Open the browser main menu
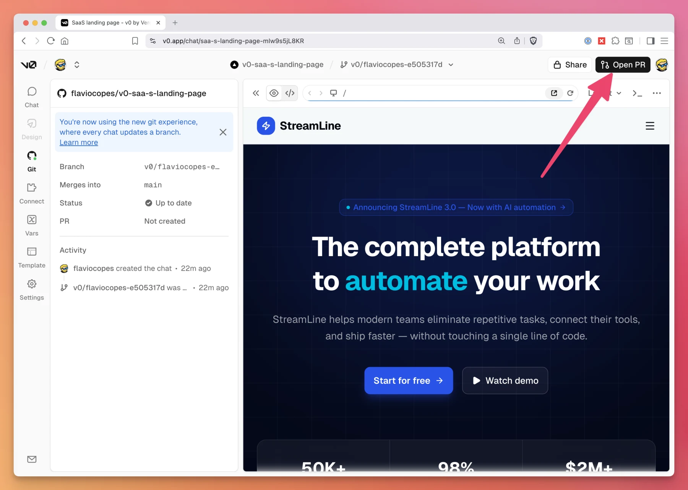 tap(664, 41)
